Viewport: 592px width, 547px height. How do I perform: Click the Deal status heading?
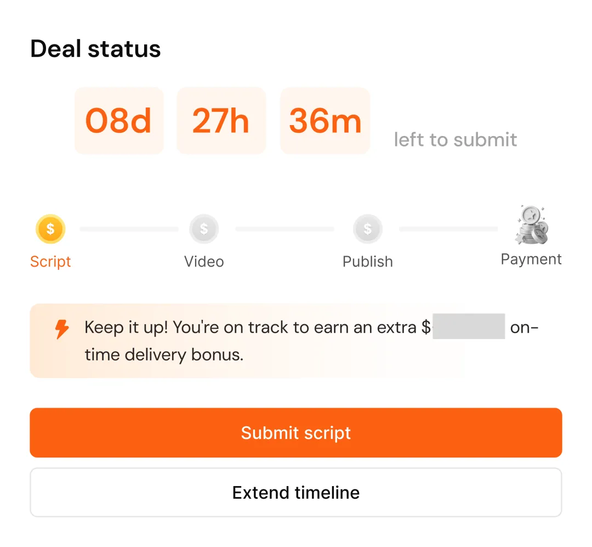click(x=95, y=49)
